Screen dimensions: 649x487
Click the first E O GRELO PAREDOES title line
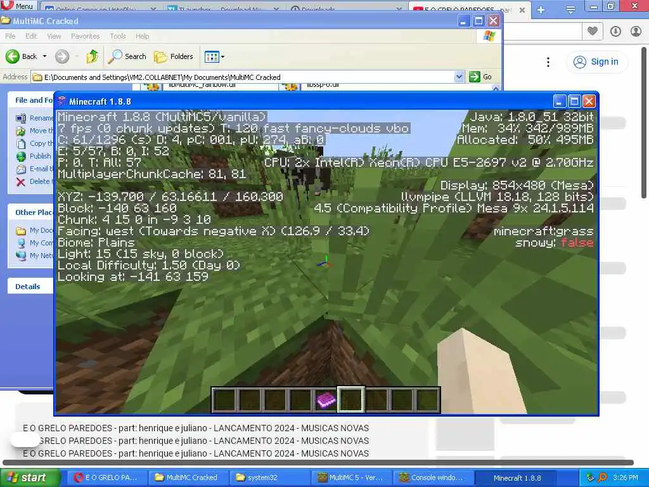pos(196,428)
